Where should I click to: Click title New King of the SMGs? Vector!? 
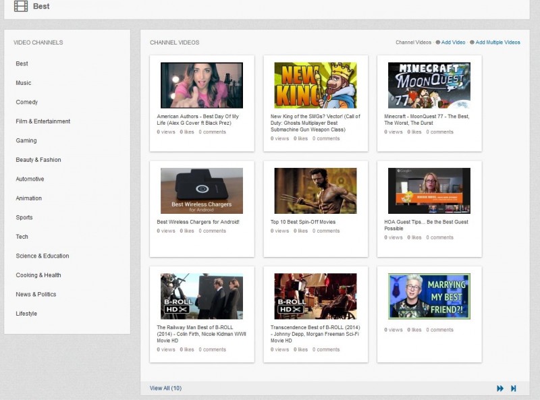[x=315, y=123]
